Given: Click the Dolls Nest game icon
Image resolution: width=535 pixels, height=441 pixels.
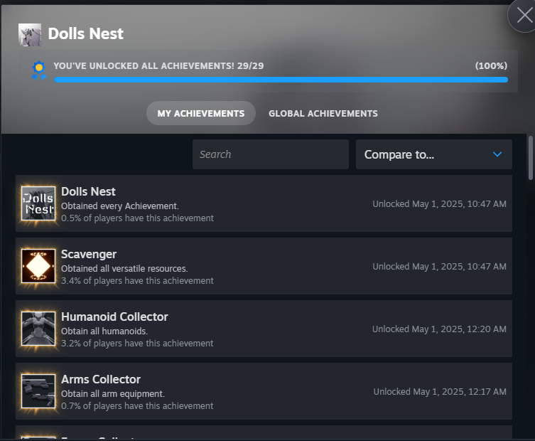Looking at the screenshot, I should click(x=30, y=35).
